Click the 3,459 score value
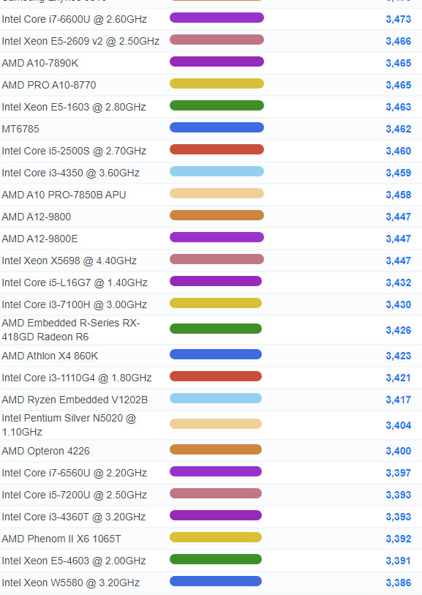 [x=399, y=173]
